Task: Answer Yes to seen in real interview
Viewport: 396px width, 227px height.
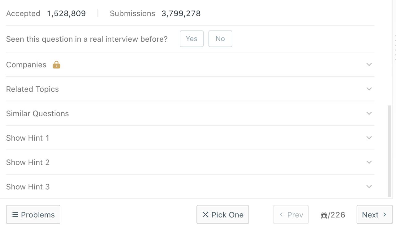Action: pyautogui.click(x=192, y=39)
